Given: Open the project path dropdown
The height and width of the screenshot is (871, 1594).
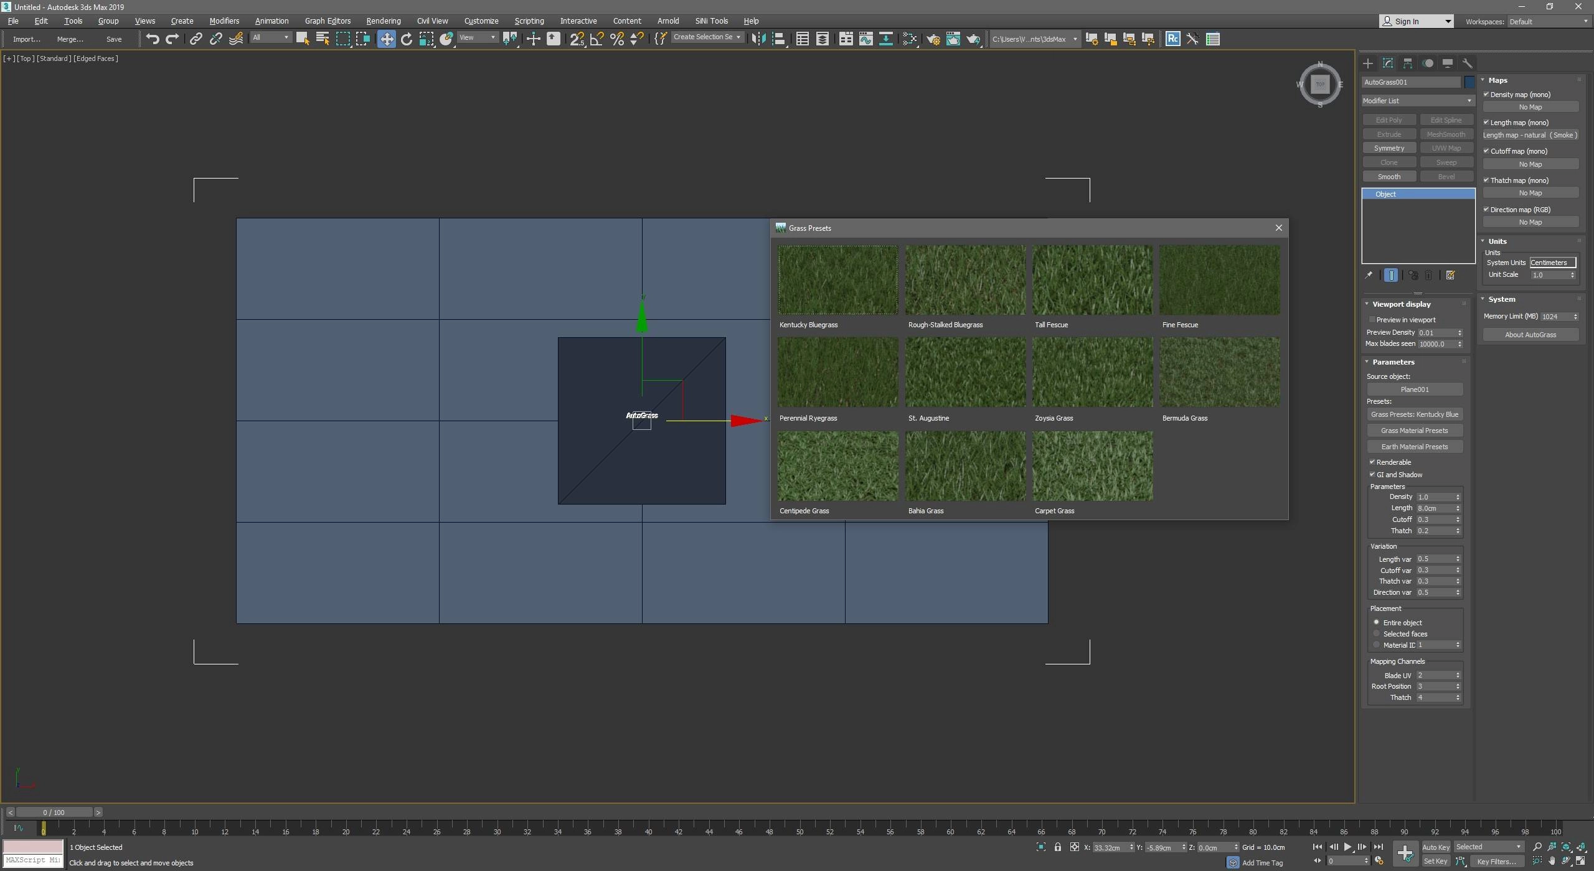Looking at the screenshot, I should click(x=1034, y=39).
